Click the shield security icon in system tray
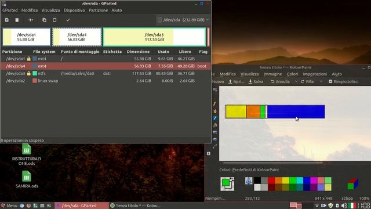Image resolution: width=371 pixels, height=209 pixels. [x=330, y=206]
